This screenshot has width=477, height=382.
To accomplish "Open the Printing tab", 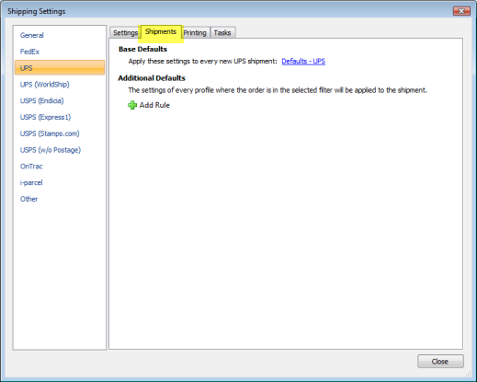I will coord(195,32).
